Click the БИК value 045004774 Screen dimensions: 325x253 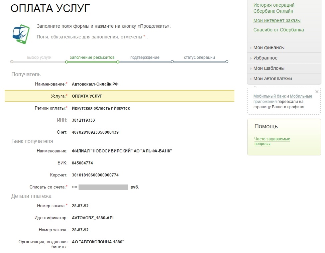[82, 163]
